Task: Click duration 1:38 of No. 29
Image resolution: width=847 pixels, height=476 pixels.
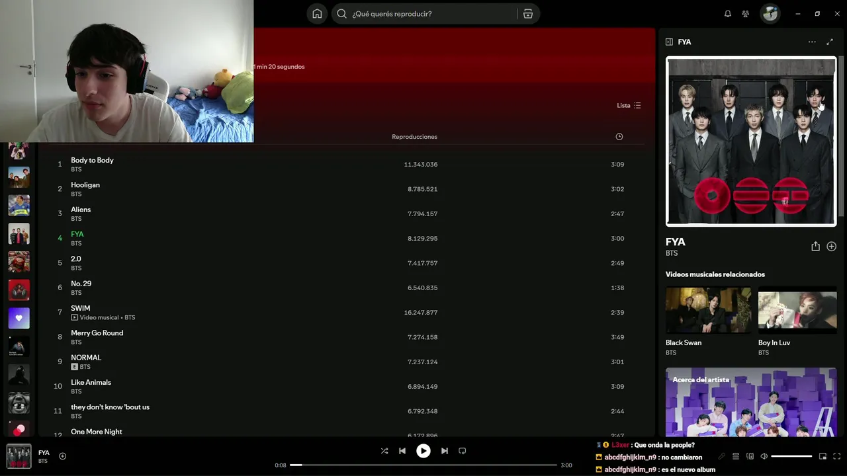Action: (x=617, y=288)
